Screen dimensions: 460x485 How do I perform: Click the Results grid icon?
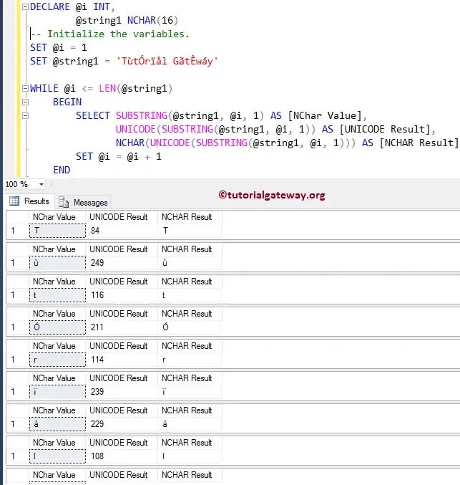pos(14,201)
